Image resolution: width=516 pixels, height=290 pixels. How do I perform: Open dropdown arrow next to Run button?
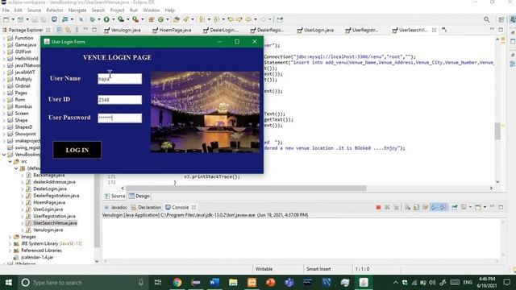coord(113,19)
